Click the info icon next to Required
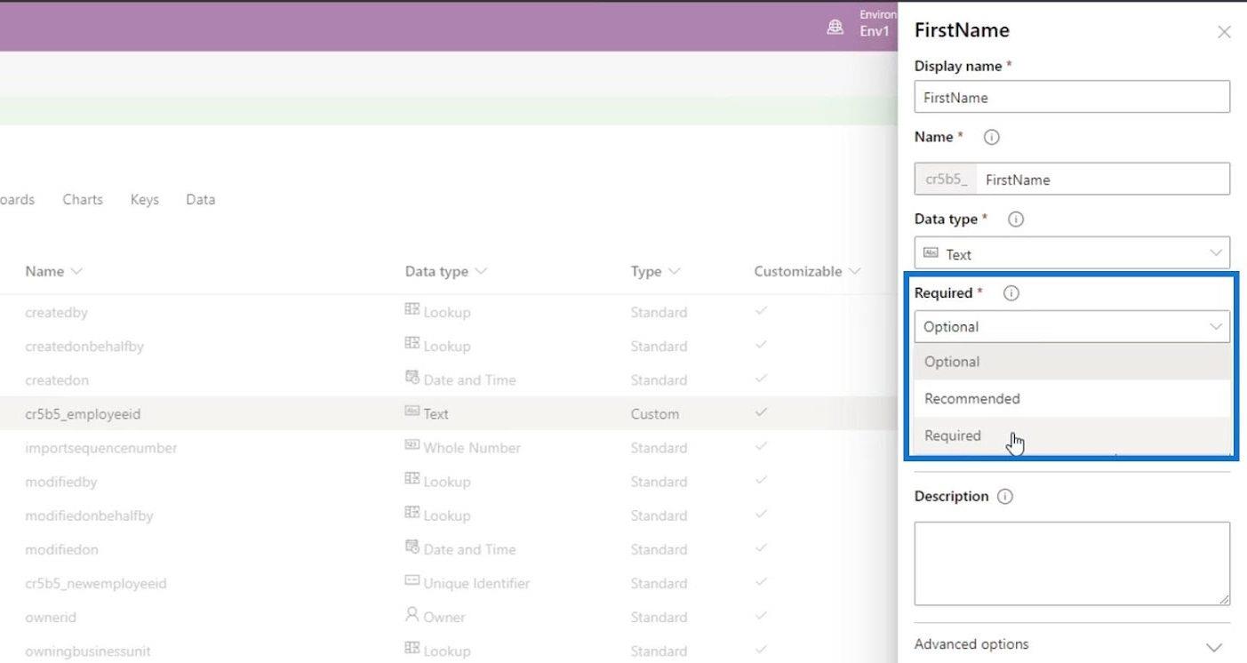Image resolution: width=1247 pixels, height=663 pixels. click(1011, 293)
